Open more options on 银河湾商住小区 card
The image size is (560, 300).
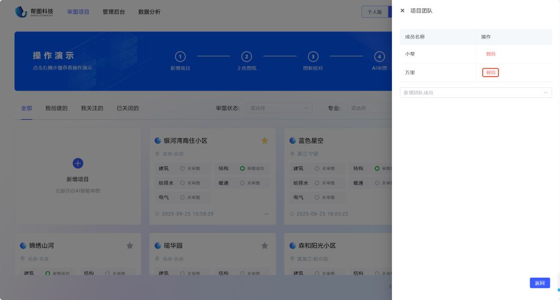[x=266, y=214]
